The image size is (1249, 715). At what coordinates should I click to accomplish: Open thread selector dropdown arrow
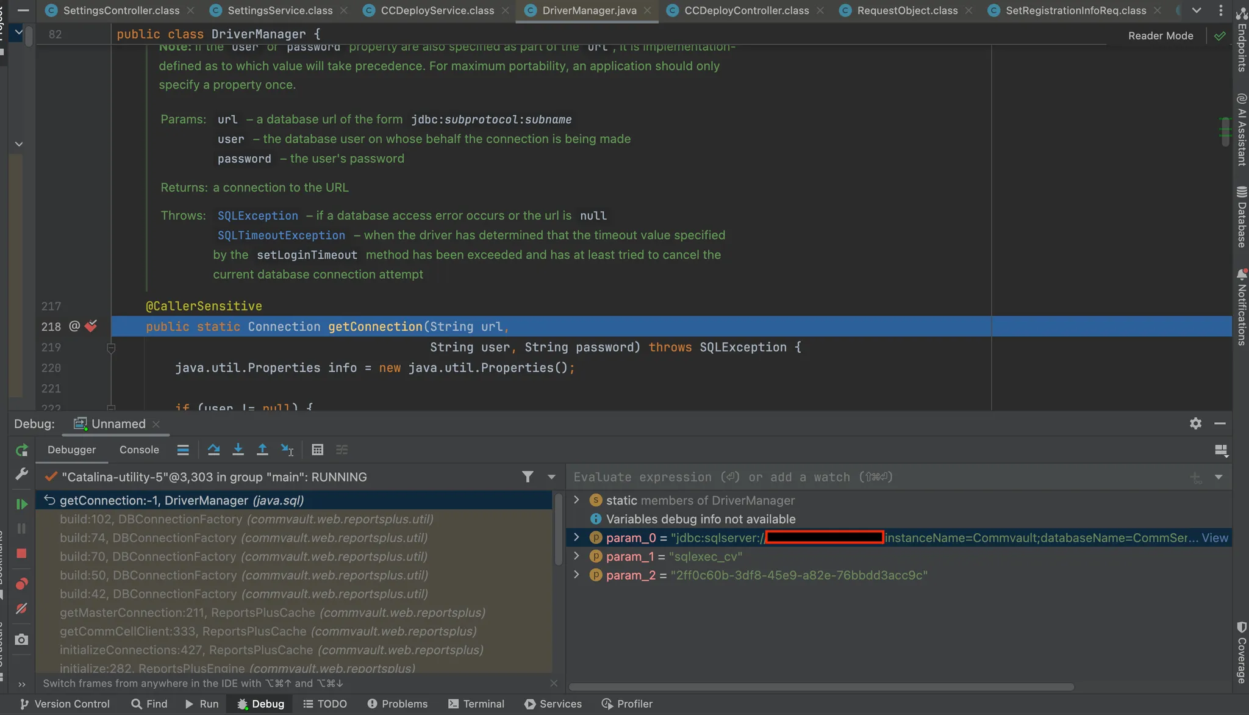coord(551,477)
